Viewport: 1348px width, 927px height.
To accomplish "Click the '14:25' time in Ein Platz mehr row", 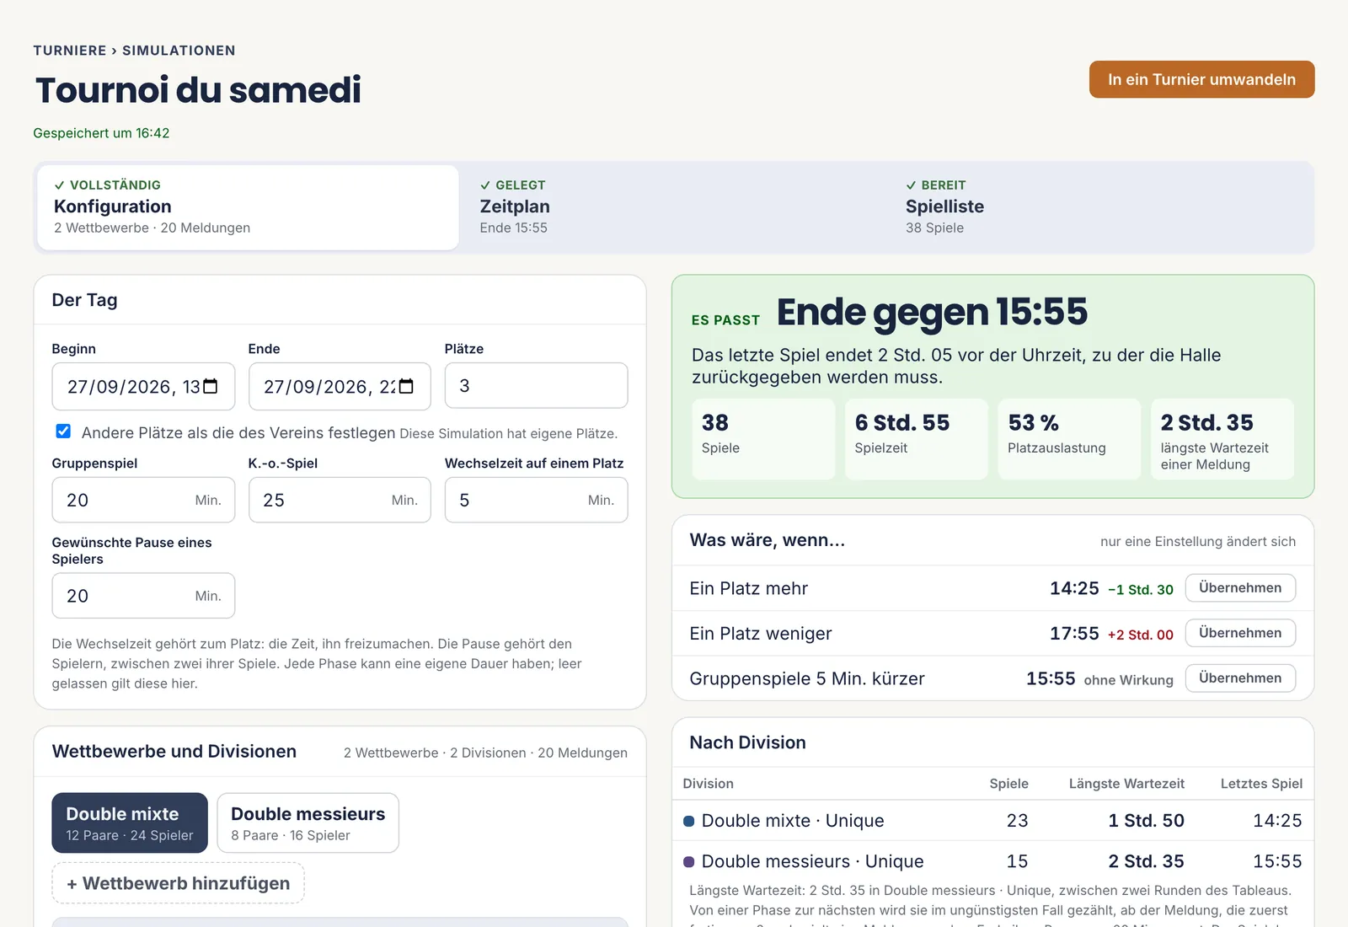I will pyautogui.click(x=1074, y=588).
